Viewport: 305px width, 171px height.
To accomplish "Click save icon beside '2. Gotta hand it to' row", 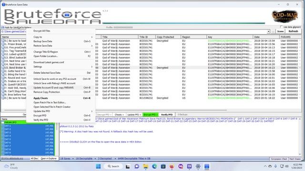I will click(x=3, y=71).
